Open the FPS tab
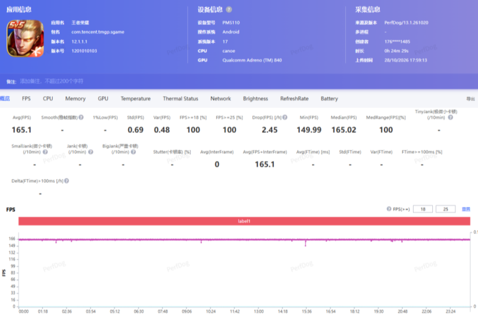The width and height of the screenshot is (478, 315). [26, 99]
